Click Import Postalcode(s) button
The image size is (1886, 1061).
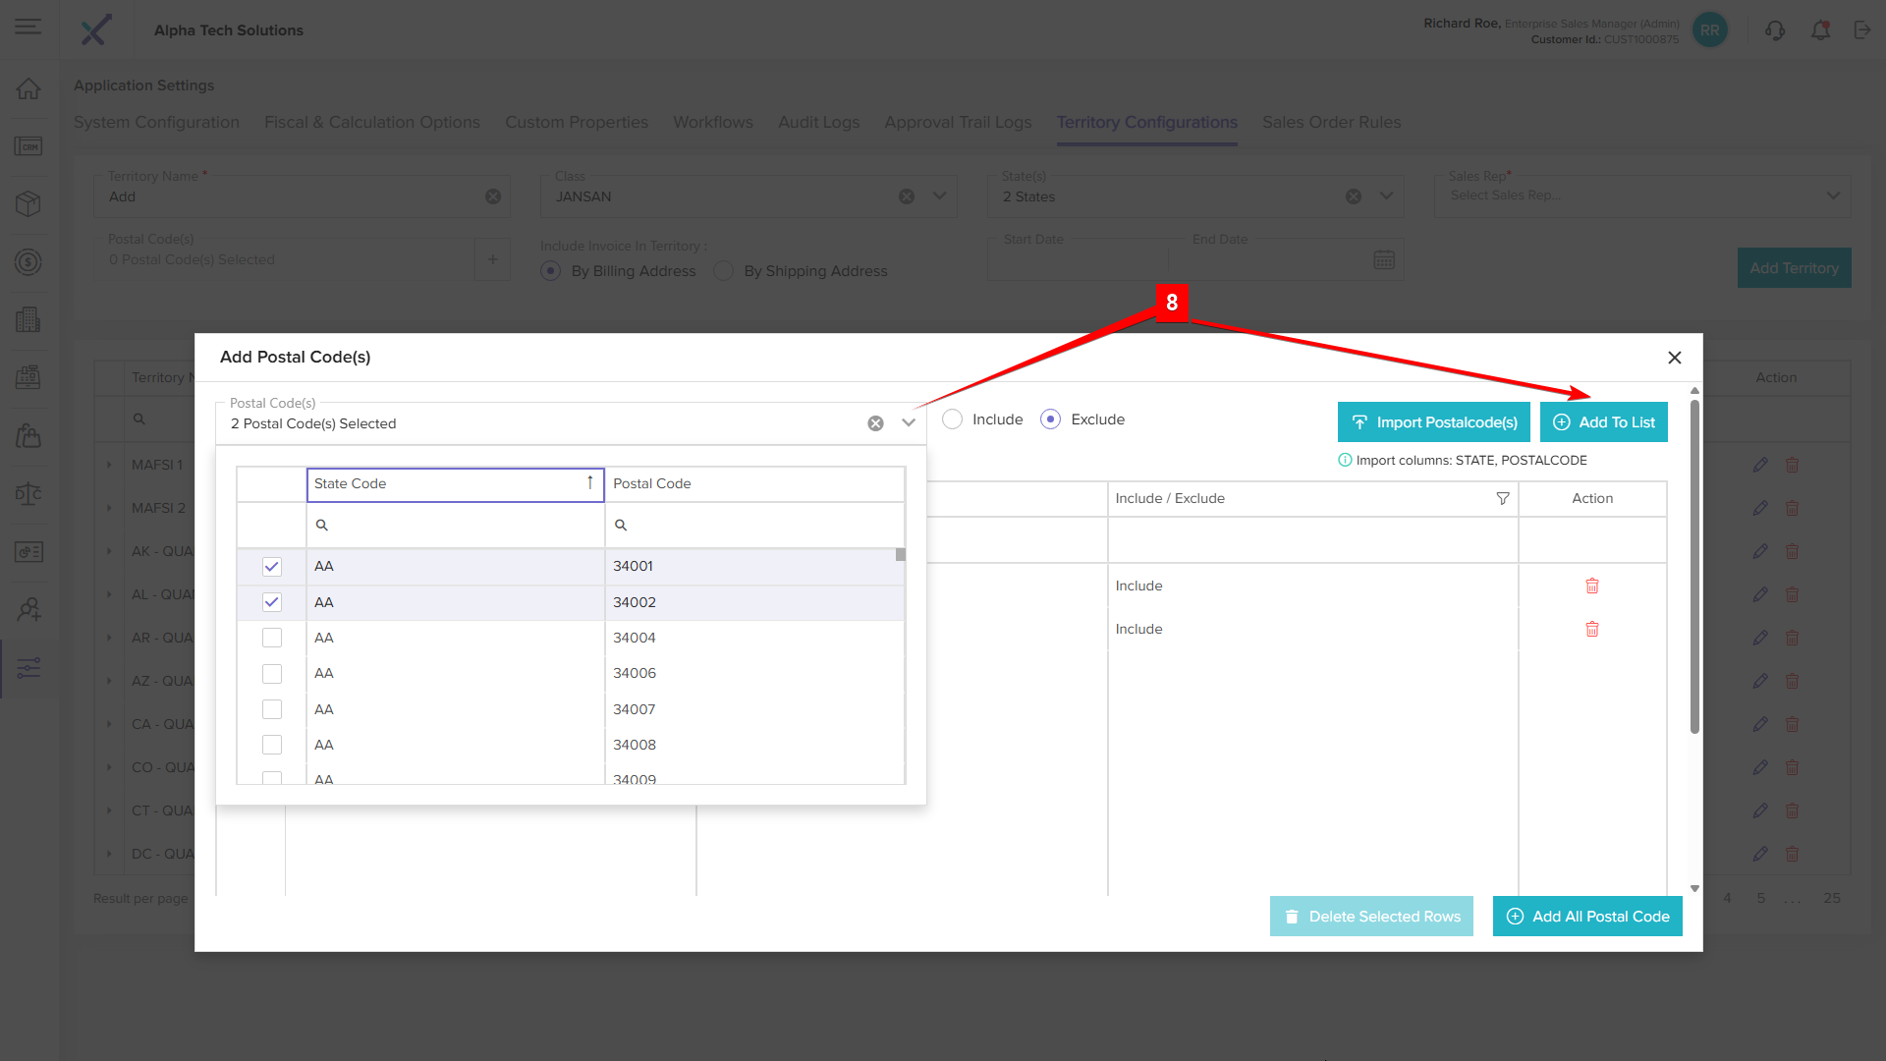point(1433,422)
